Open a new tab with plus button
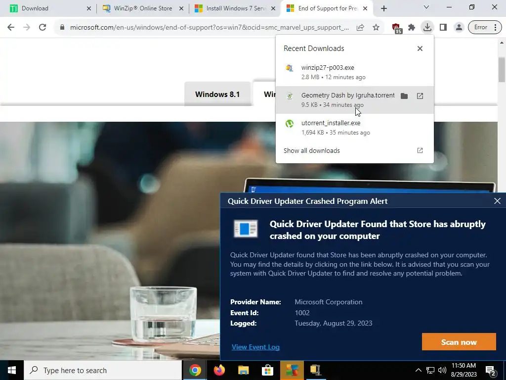Screen dimensions: 506x380 (383, 8)
